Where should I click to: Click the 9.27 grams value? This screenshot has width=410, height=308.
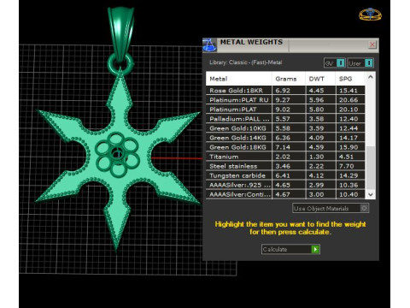pyautogui.click(x=283, y=100)
